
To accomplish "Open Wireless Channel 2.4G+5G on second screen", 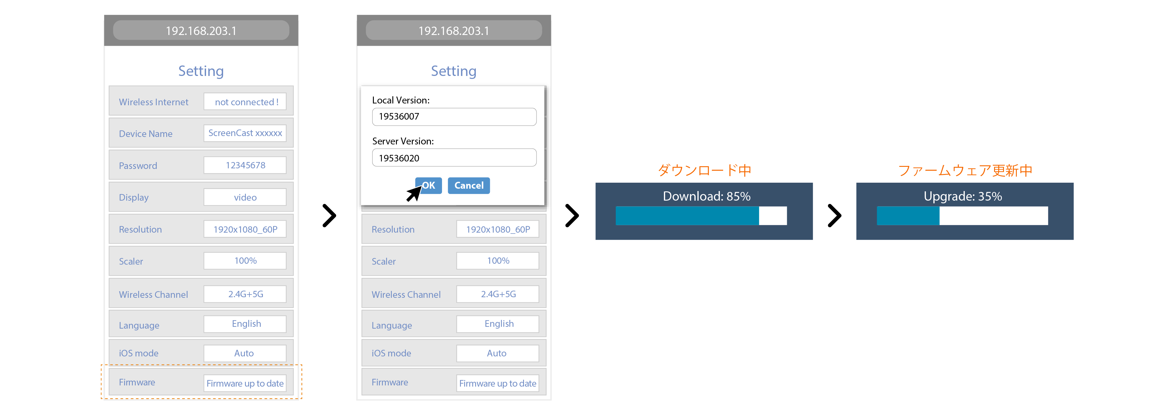I will [498, 294].
